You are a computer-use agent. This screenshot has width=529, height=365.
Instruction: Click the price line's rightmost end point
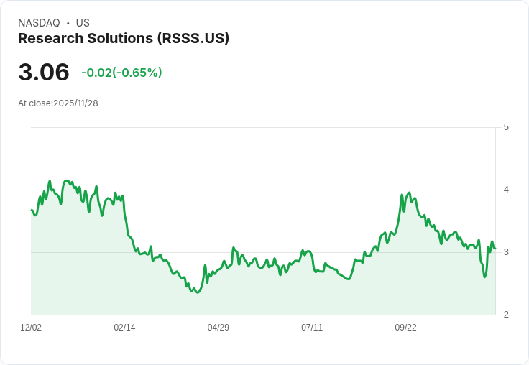point(495,249)
